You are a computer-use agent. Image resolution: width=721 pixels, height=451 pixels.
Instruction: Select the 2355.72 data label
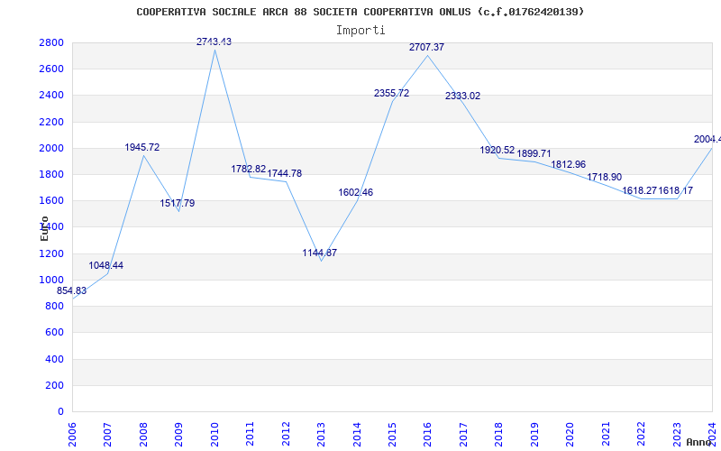point(391,93)
